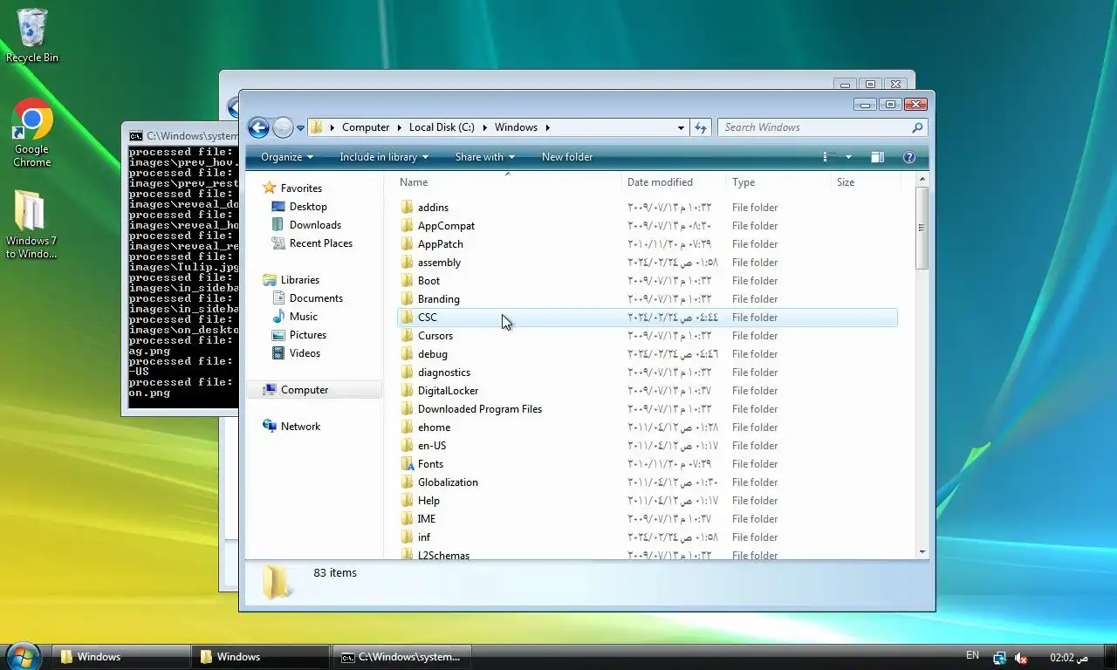The image size is (1117, 670).
Task: Select Computer in the address breadcrumb
Action: click(366, 127)
